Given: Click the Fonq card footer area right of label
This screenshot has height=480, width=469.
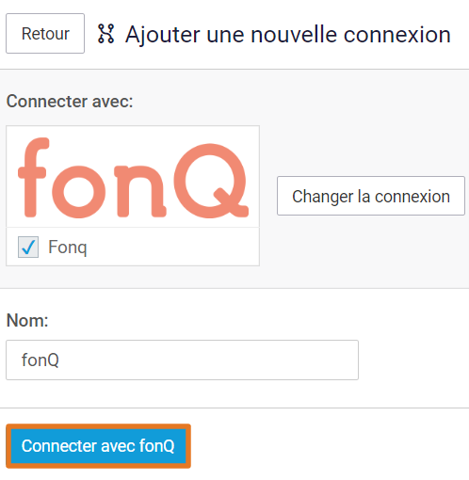Looking at the screenshot, I should (x=172, y=248).
